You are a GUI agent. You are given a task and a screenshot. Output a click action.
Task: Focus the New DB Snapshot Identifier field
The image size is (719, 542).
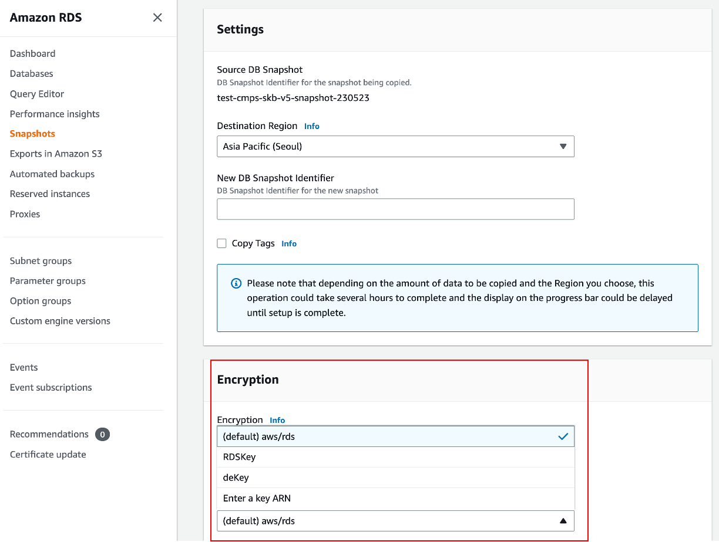click(395, 209)
